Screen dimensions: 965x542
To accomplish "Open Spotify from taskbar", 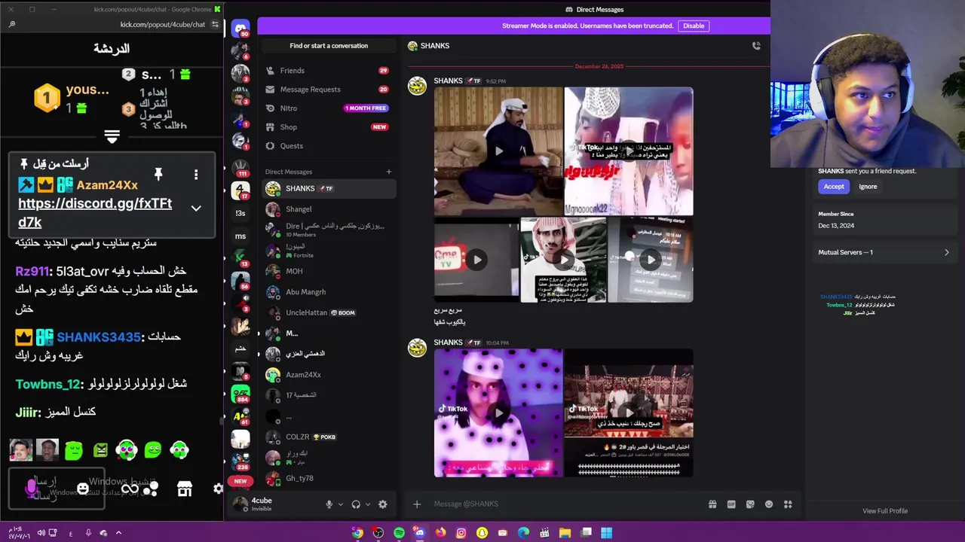I will tap(399, 533).
